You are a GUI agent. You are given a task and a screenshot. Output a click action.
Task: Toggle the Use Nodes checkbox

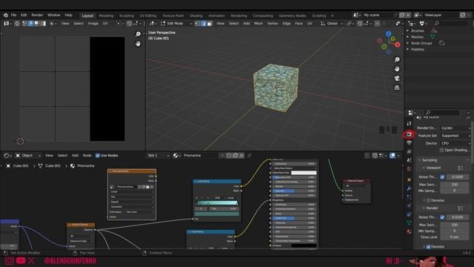coord(97,155)
